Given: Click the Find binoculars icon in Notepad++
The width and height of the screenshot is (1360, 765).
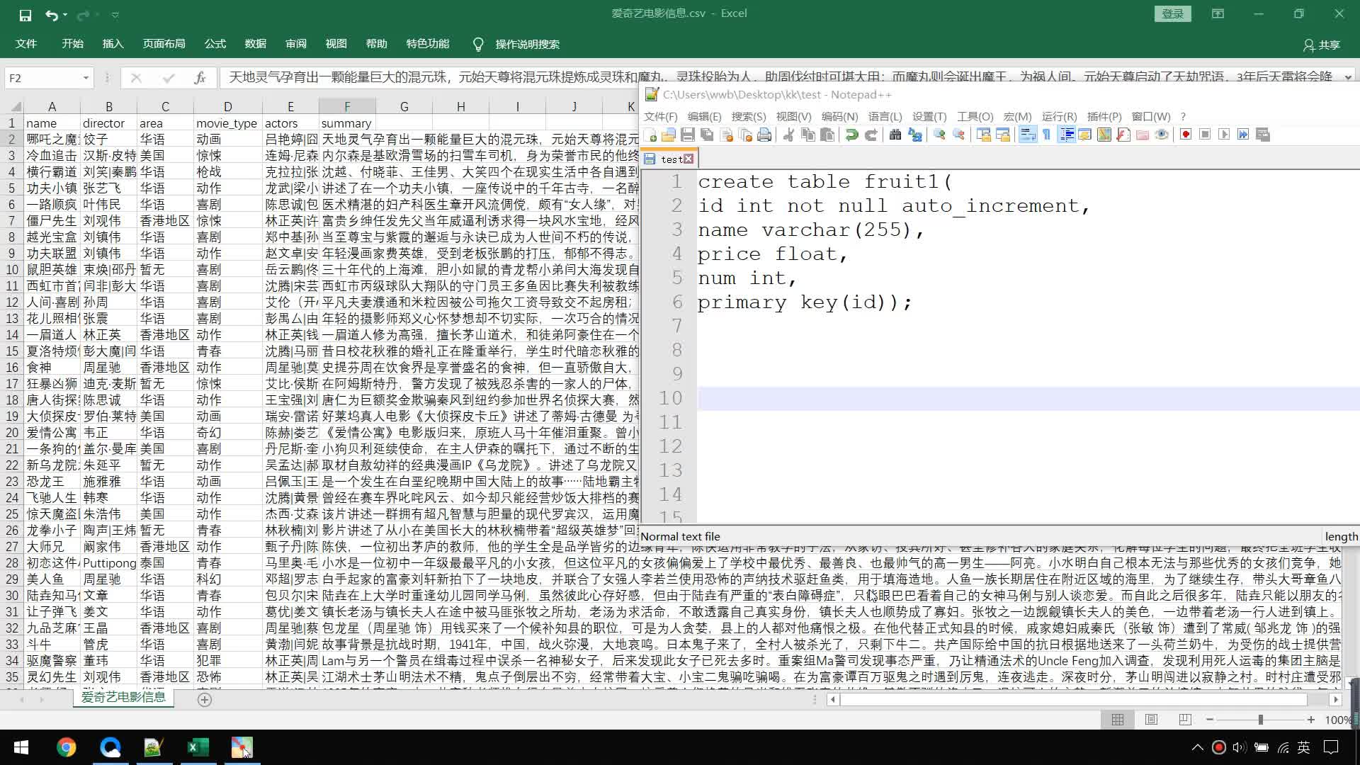Looking at the screenshot, I should (x=895, y=135).
